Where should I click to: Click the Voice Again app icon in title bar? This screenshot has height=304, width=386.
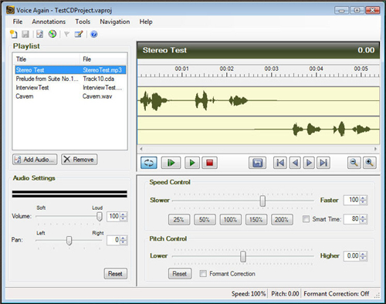[x=10, y=10]
